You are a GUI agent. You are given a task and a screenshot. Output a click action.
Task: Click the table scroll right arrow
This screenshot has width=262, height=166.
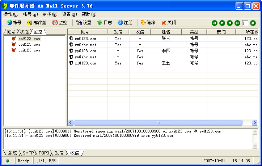(x=255, y=123)
